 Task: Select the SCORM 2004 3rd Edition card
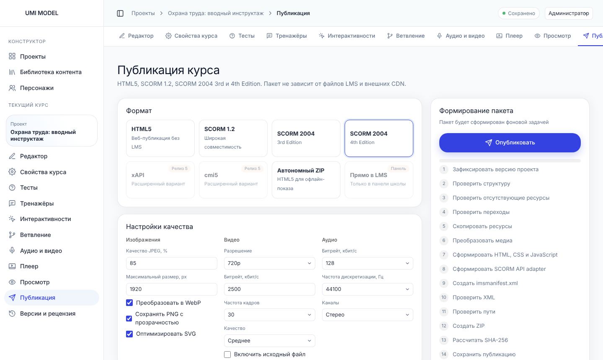(x=306, y=138)
